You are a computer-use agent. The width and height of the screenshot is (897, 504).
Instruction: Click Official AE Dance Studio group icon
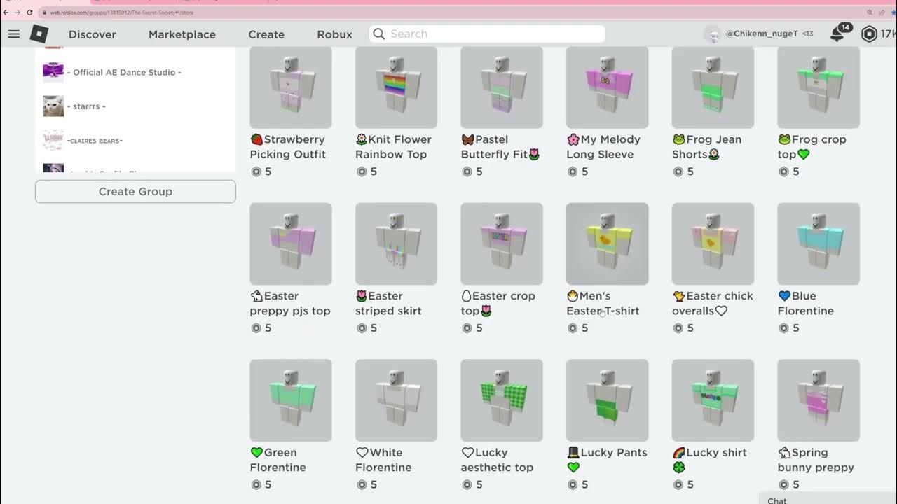click(53, 71)
